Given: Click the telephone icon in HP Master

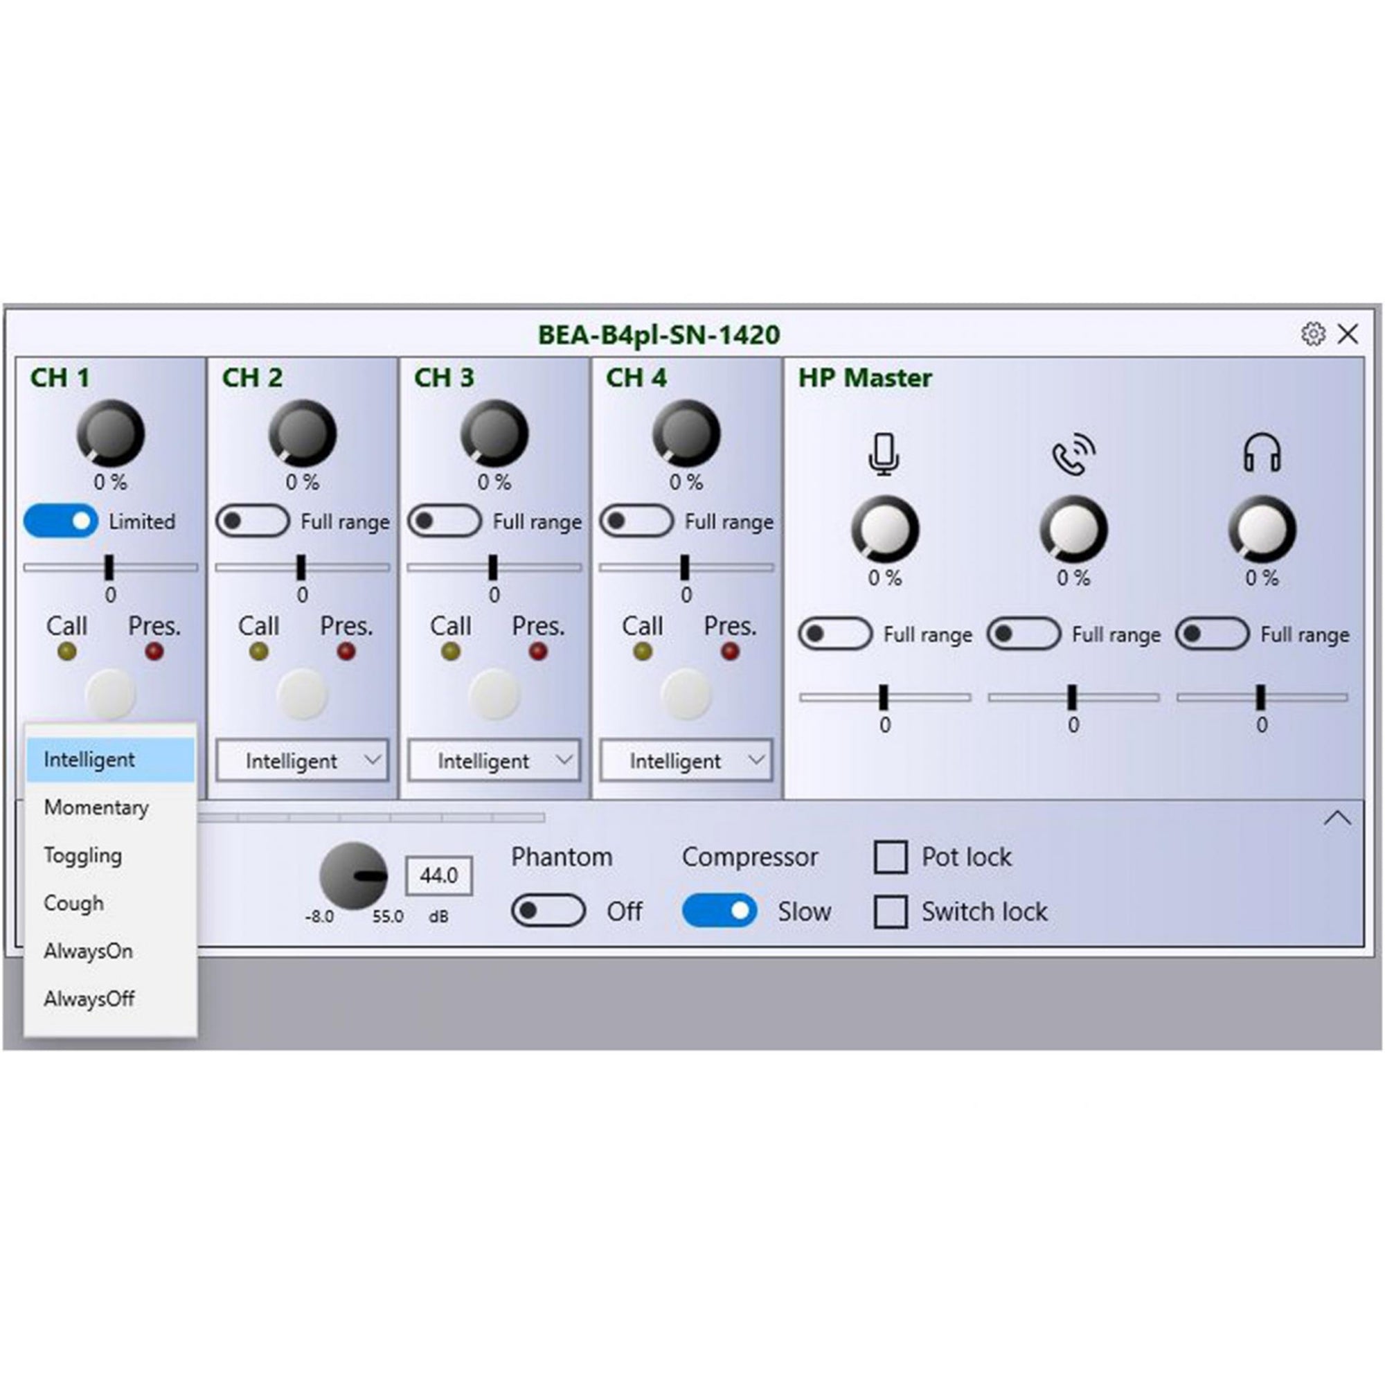Looking at the screenshot, I should (1073, 452).
